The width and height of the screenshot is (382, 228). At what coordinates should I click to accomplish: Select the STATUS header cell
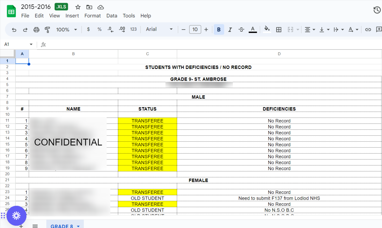(x=147, y=109)
